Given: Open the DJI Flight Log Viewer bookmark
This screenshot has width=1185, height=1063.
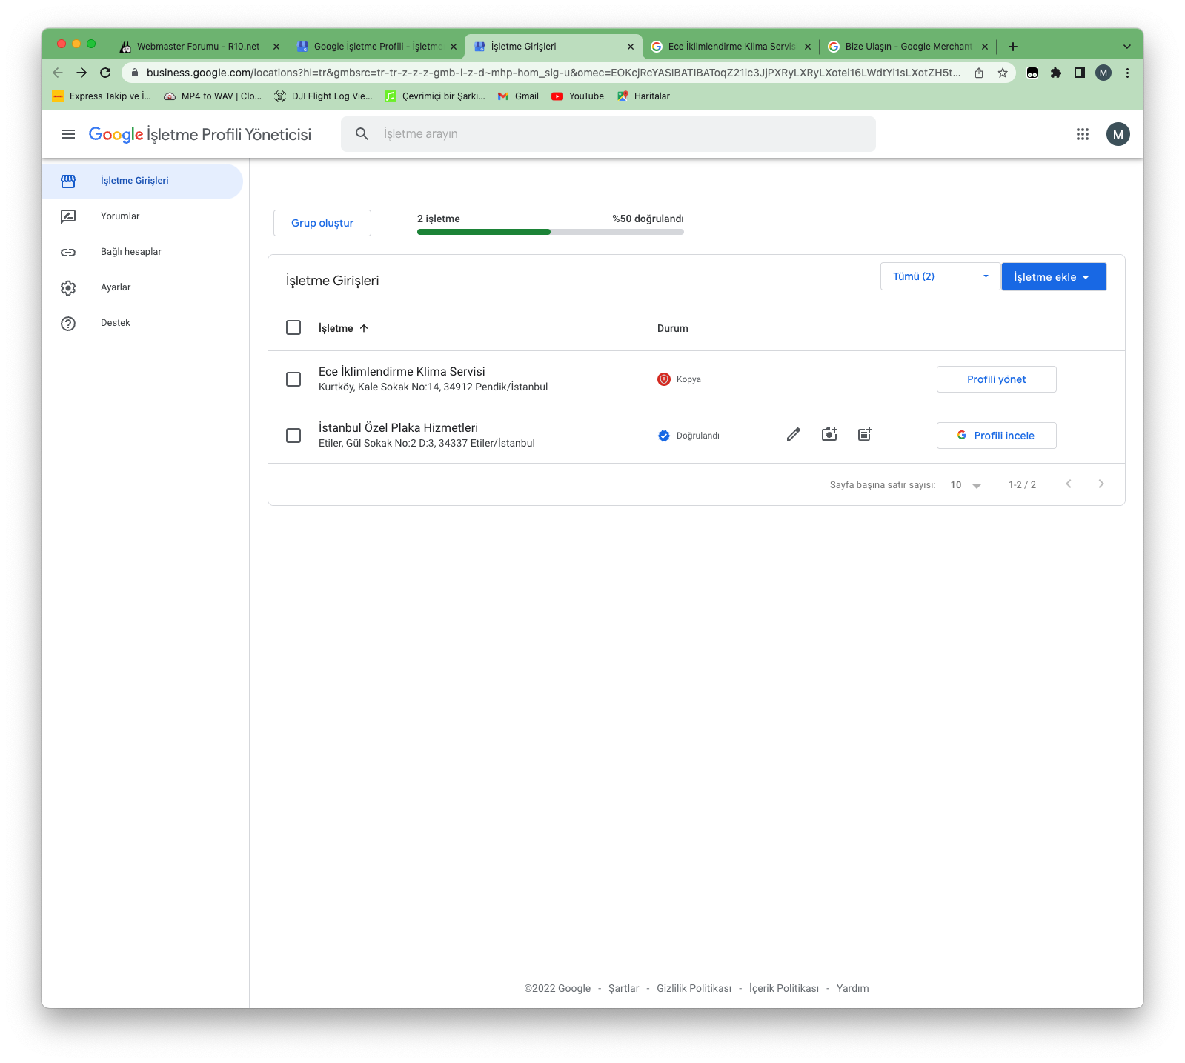Looking at the screenshot, I should pos(323,96).
